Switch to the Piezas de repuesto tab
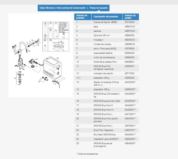The width and height of the screenshot is (178, 159). click(x=99, y=8)
